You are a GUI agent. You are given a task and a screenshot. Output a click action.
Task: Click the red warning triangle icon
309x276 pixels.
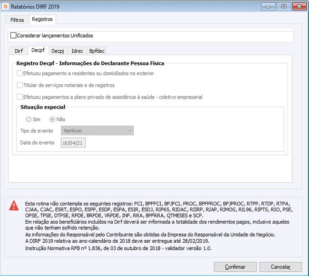coord(14,206)
